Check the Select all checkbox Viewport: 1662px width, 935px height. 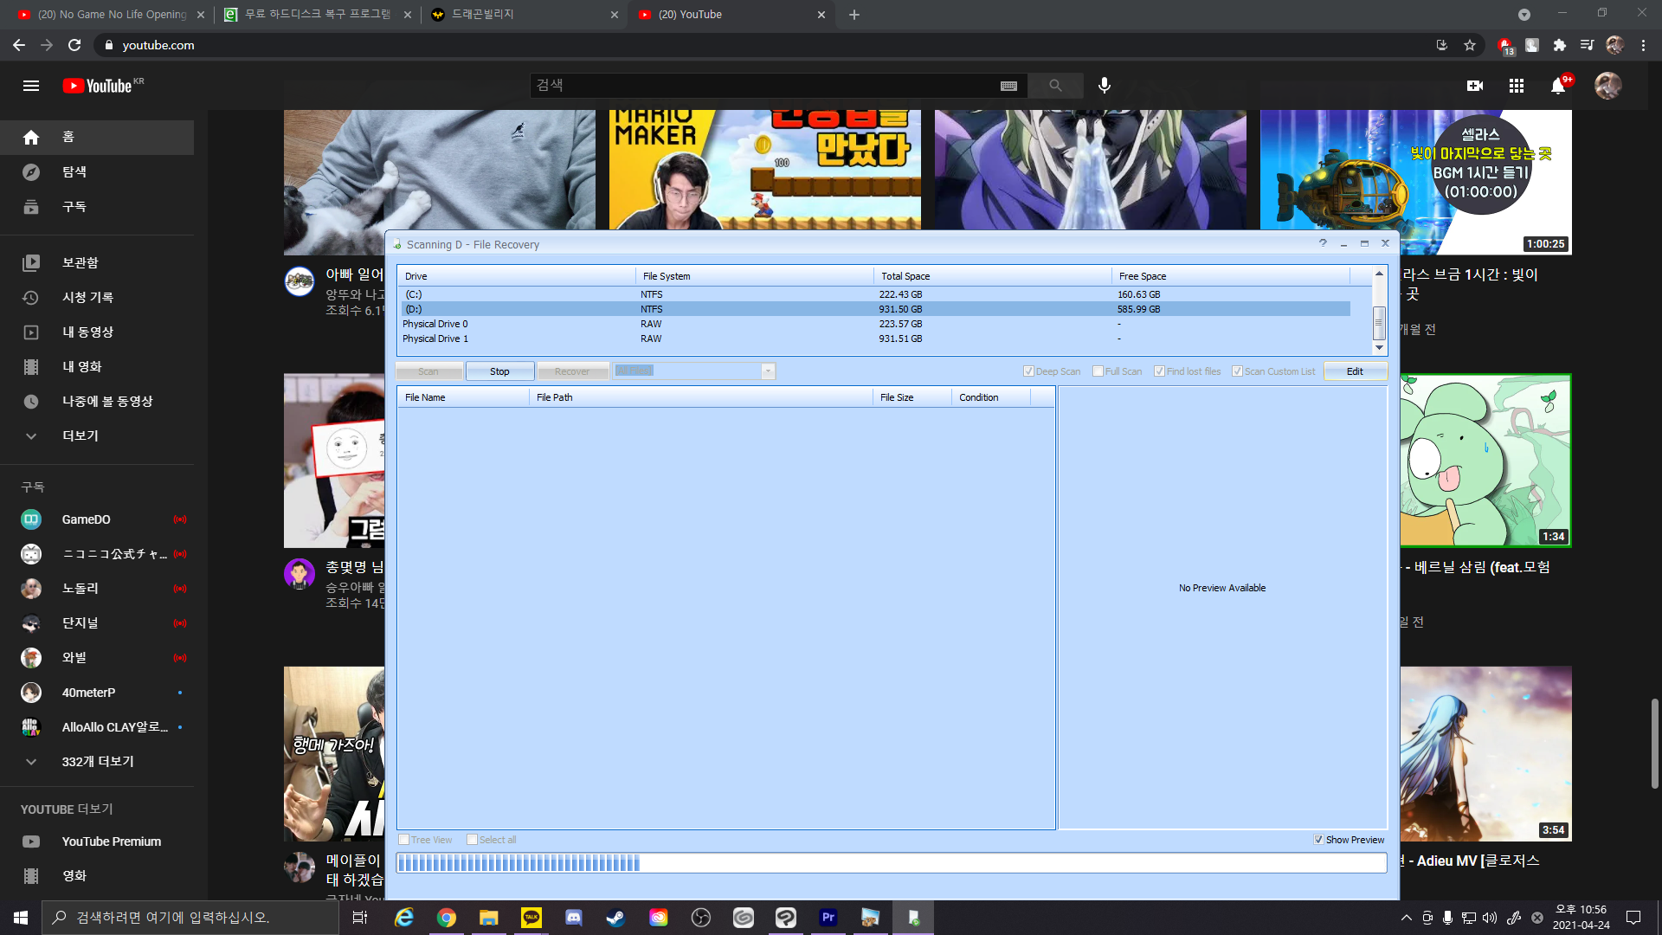click(x=472, y=840)
